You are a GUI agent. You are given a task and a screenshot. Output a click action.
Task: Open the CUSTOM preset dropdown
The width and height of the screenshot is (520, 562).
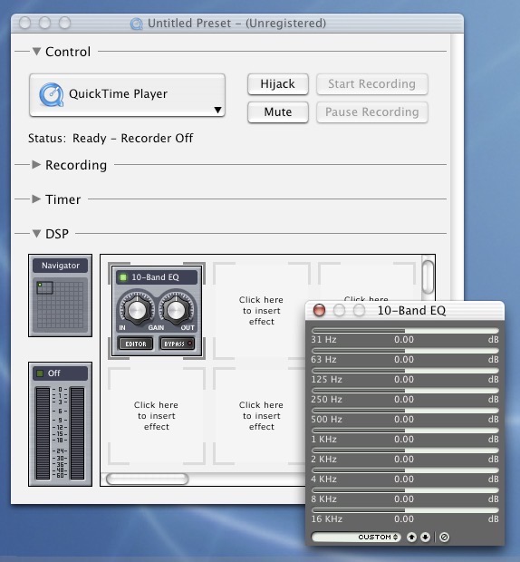pos(356,537)
